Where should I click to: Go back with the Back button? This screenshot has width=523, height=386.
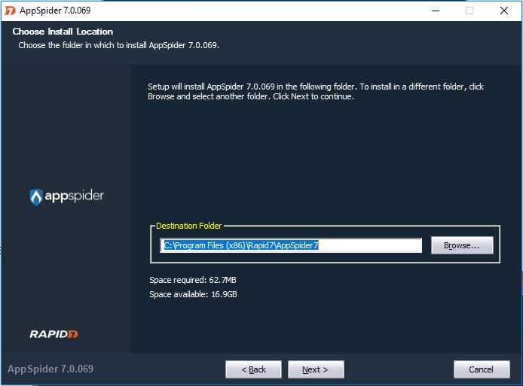coord(253,369)
